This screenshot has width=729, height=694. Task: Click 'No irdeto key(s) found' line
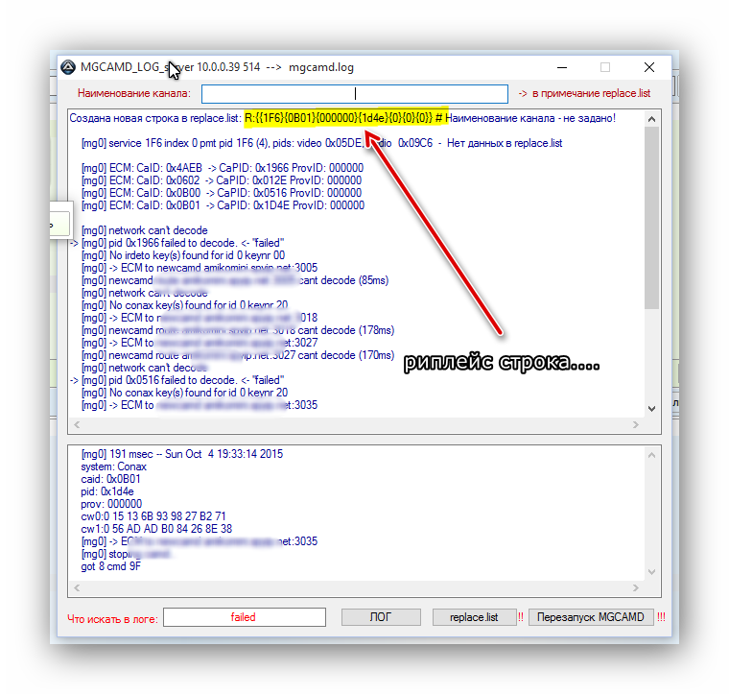pyautogui.click(x=183, y=255)
